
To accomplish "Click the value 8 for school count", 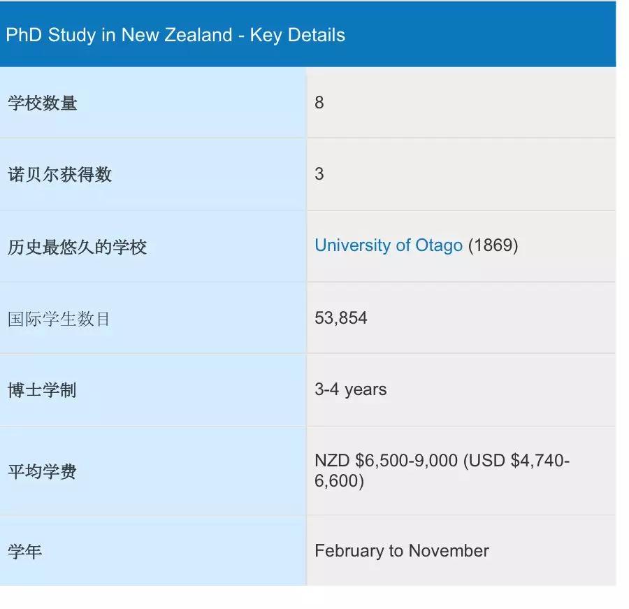I will (x=319, y=102).
